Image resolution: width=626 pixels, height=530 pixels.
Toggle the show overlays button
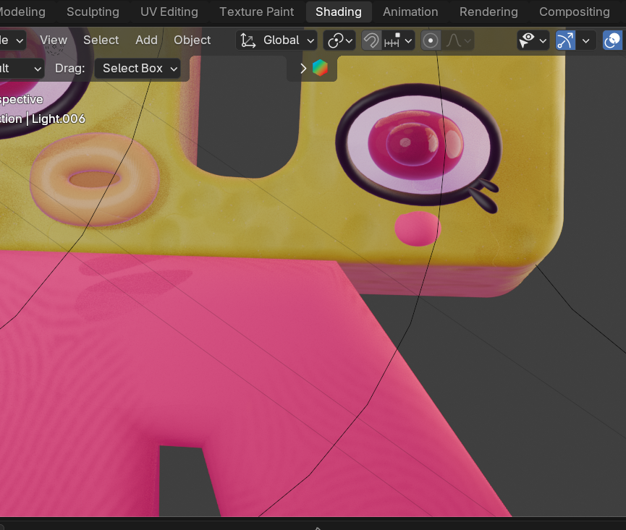pos(612,40)
